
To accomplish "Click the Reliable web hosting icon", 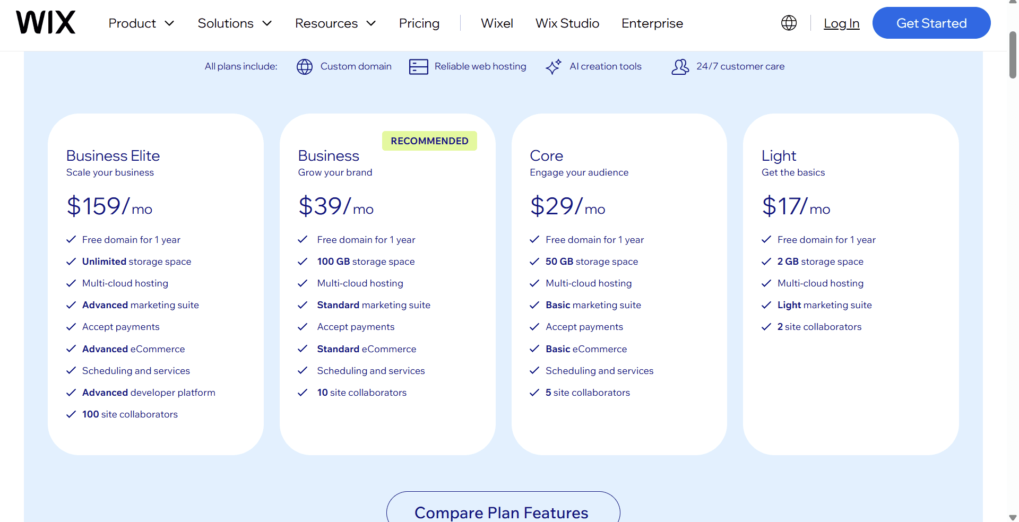I will click(x=418, y=66).
